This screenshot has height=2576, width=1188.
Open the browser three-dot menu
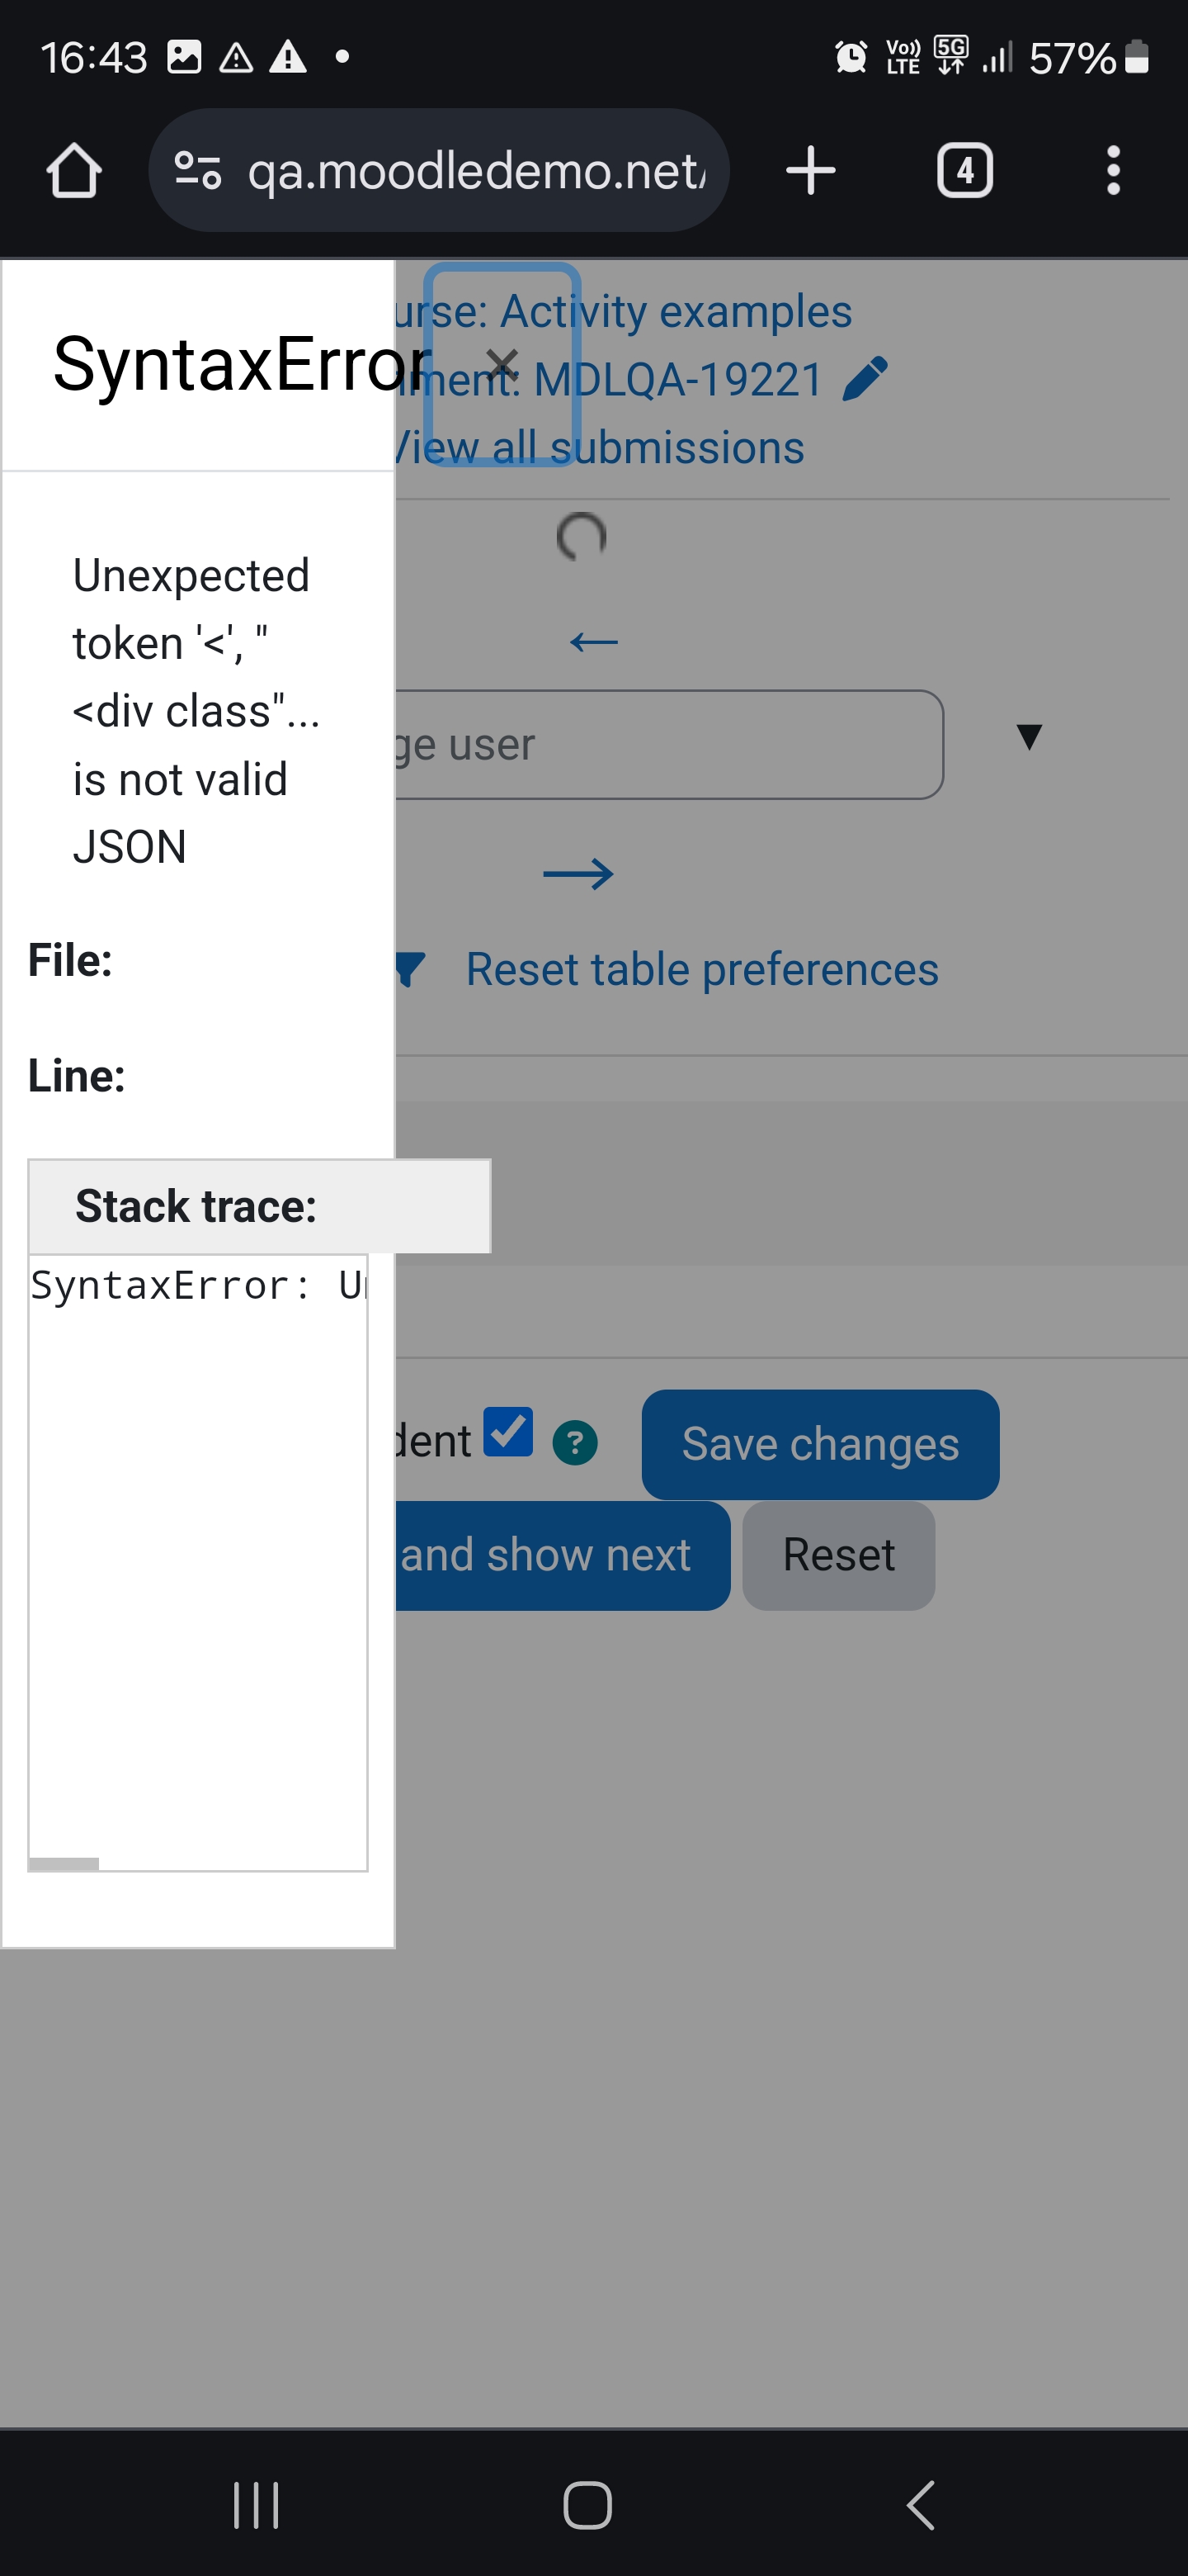tap(1113, 170)
